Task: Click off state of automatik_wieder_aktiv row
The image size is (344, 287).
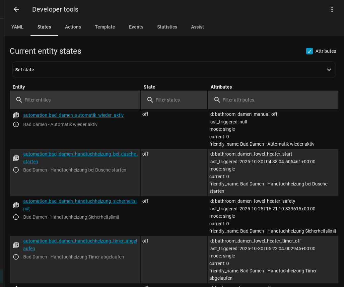Action: tap(145, 114)
